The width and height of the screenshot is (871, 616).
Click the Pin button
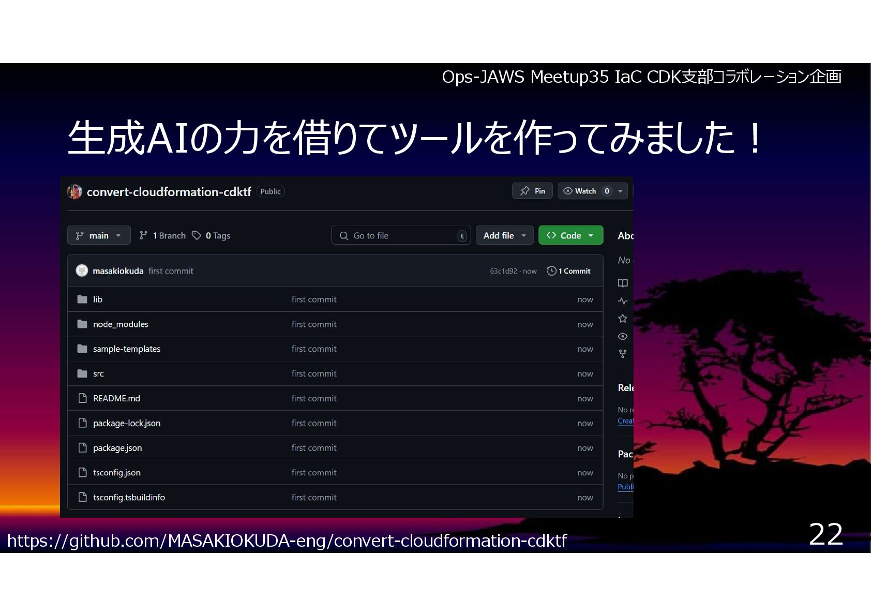pyautogui.click(x=532, y=191)
